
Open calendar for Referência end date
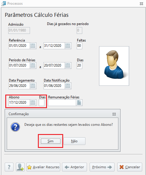[68, 46]
